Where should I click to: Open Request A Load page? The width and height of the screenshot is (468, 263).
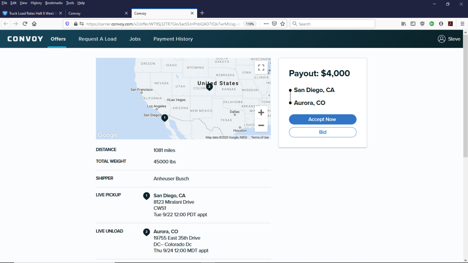(x=98, y=39)
